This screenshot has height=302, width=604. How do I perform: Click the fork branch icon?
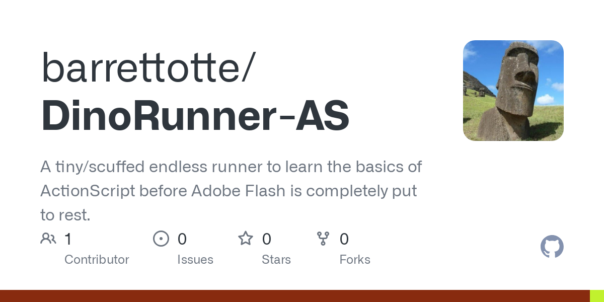[323, 239]
